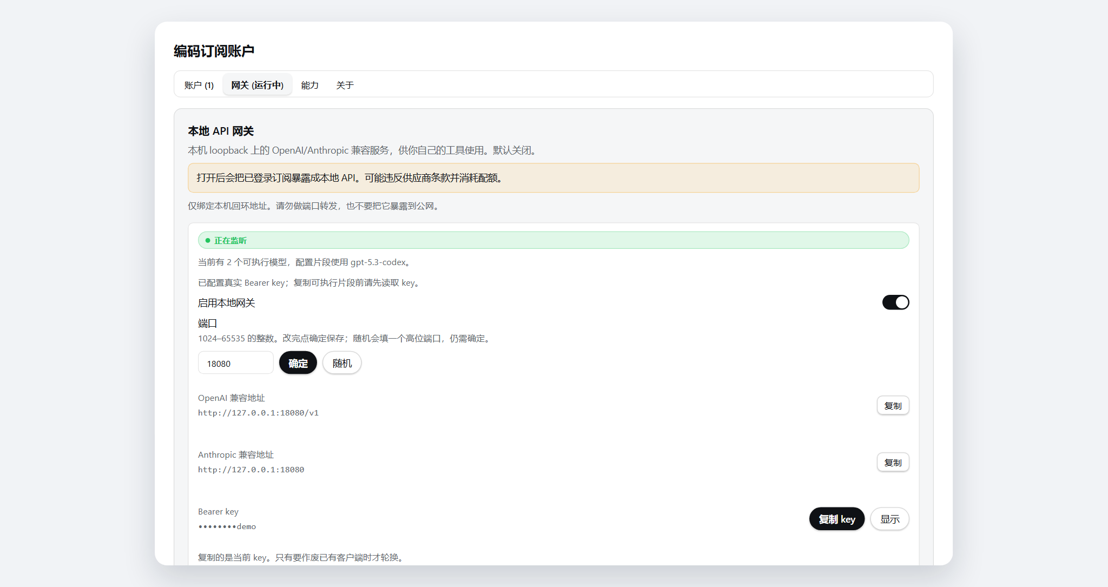Click the 启用本地网关 label

tap(227, 303)
